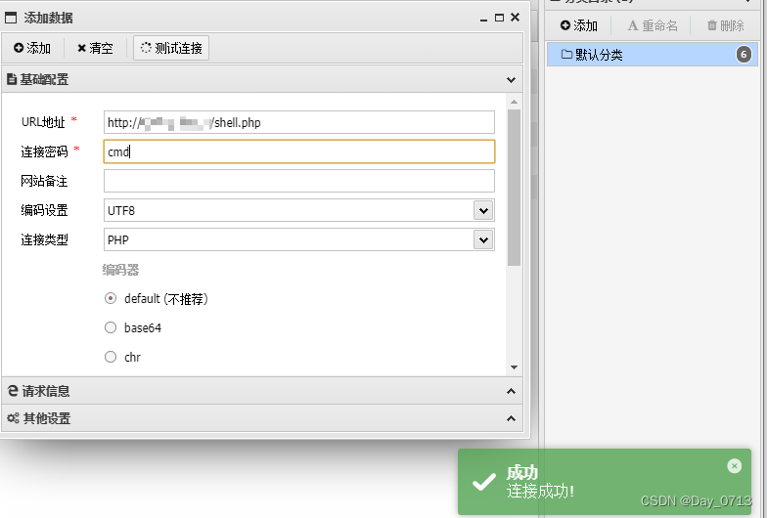
Task: Close the 添加数据 dialog
Action: [x=515, y=18]
